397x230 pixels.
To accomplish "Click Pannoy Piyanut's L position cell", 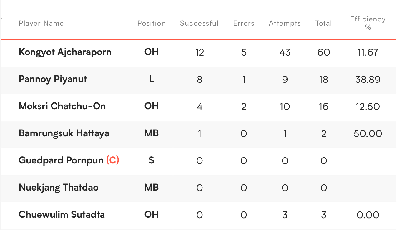I will point(152,79).
